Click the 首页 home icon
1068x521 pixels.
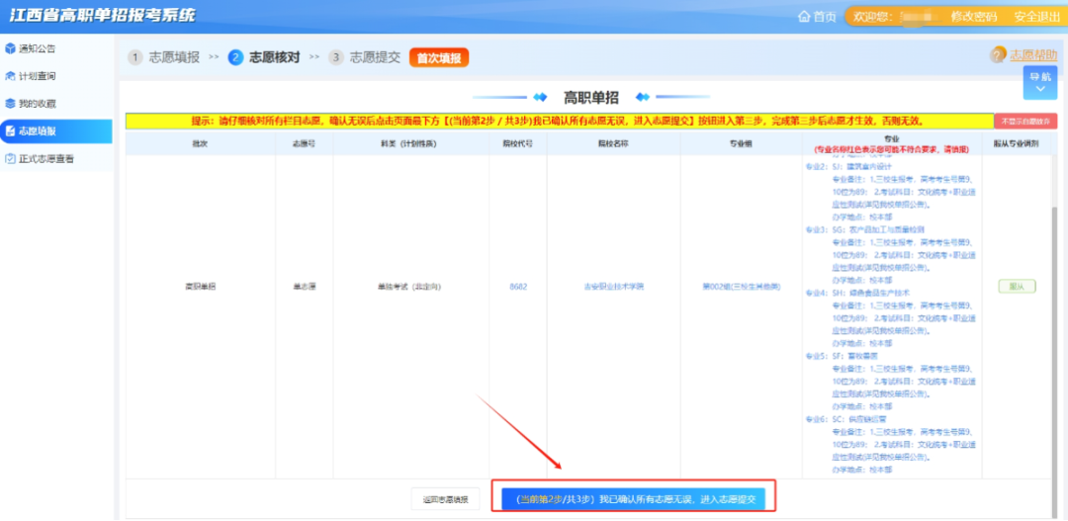tap(805, 17)
